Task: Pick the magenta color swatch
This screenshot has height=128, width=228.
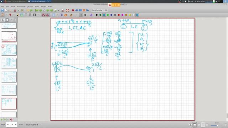Action: tap(123, 15)
